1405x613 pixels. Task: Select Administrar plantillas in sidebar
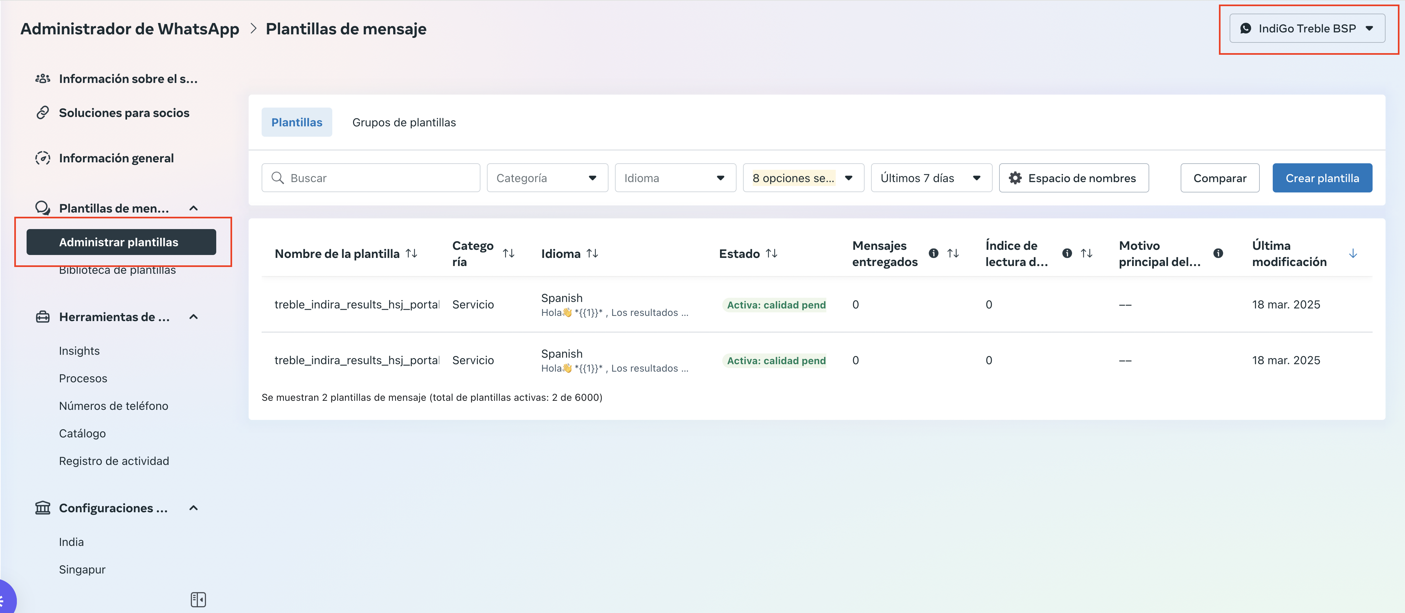click(x=121, y=242)
